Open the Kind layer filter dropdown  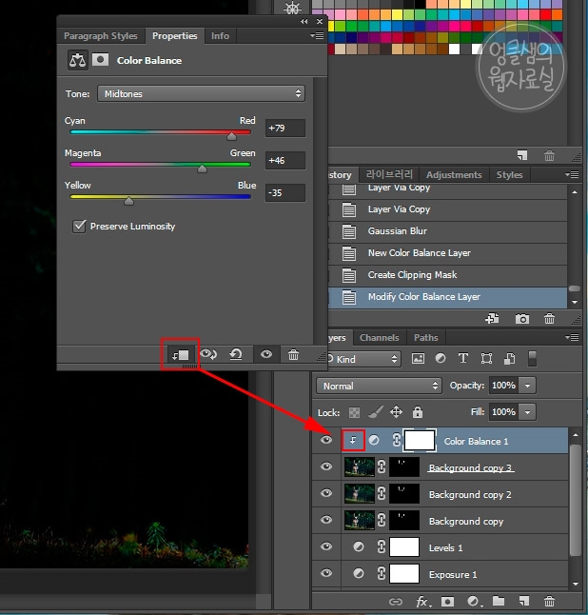(364, 359)
